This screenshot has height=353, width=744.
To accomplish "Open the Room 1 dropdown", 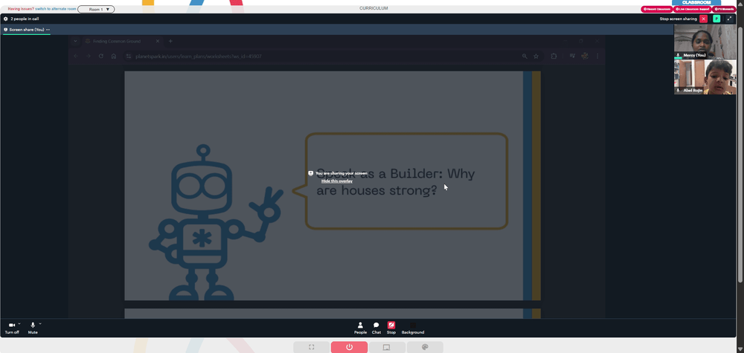I will click(x=96, y=9).
